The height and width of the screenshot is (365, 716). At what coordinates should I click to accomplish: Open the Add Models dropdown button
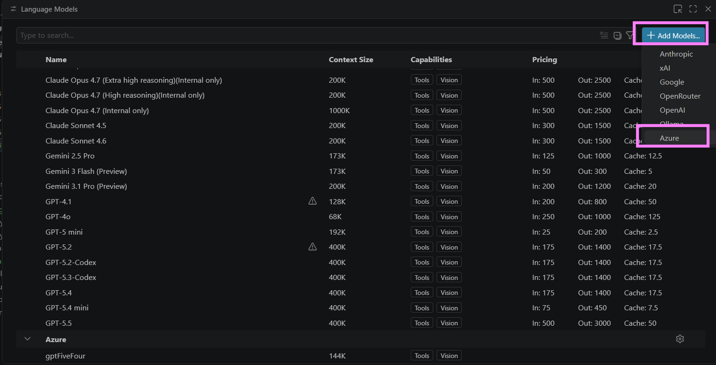click(673, 36)
